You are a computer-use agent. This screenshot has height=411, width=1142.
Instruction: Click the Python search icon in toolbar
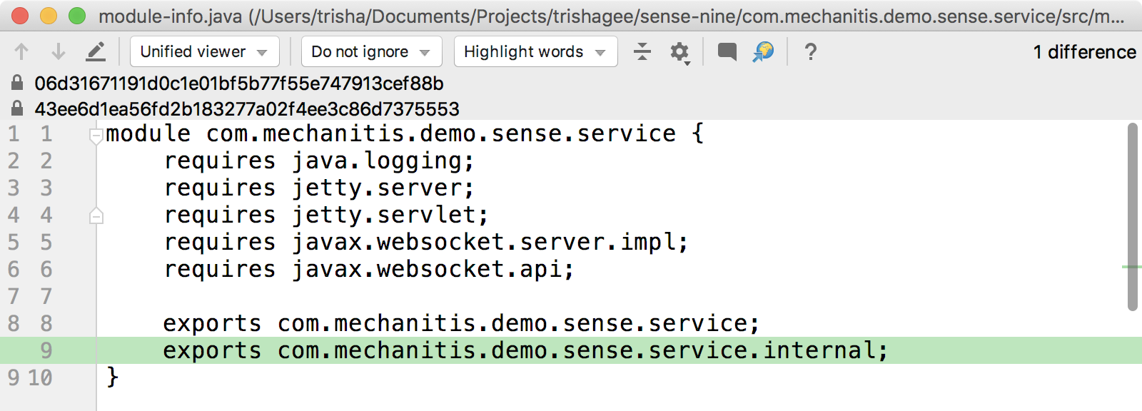coord(763,51)
